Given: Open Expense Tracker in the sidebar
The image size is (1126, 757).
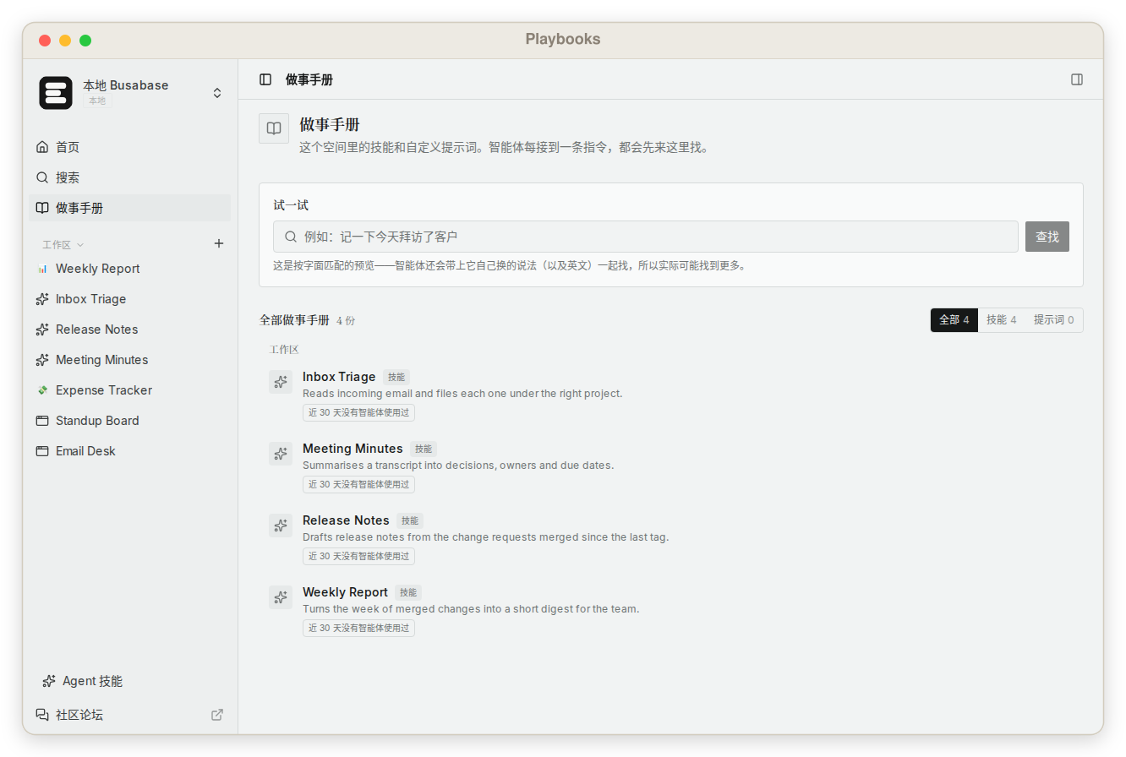Looking at the screenshot, I should pyautogui.click(x=130, y=390).
